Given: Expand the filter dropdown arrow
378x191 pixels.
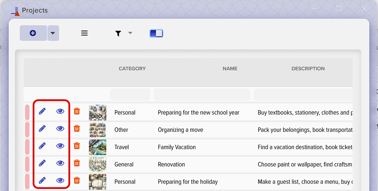Looking at the screenshot, I should 130,33.
